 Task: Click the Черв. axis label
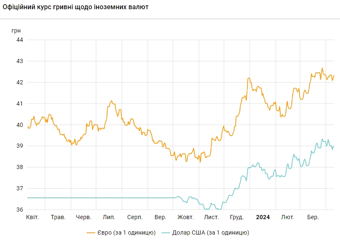pyautogui.click(x=84, y=217)
